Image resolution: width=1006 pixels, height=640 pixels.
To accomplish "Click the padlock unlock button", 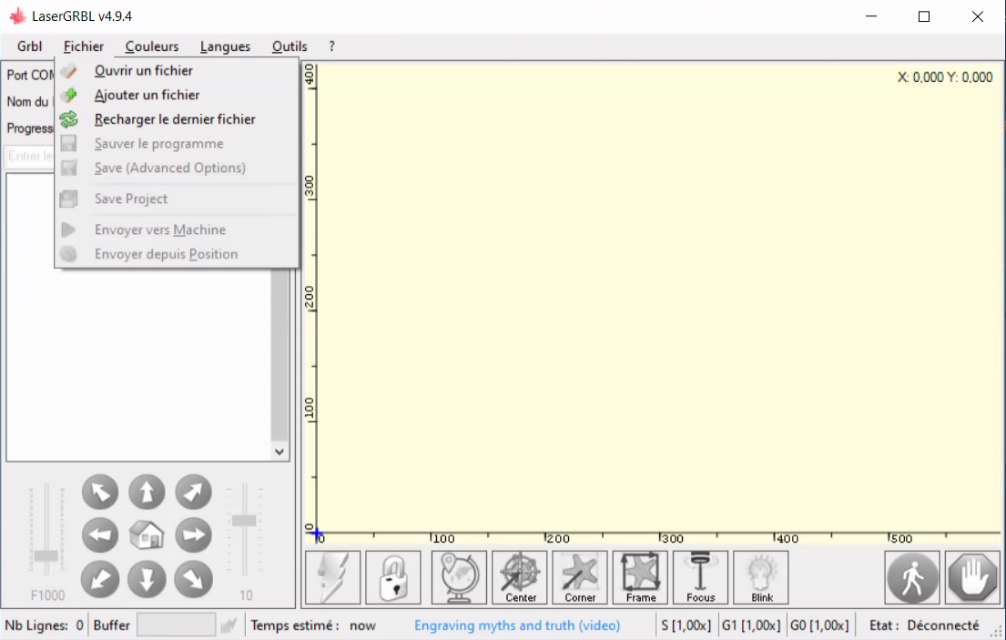I will pyautogui.click(x=393, y=577).
